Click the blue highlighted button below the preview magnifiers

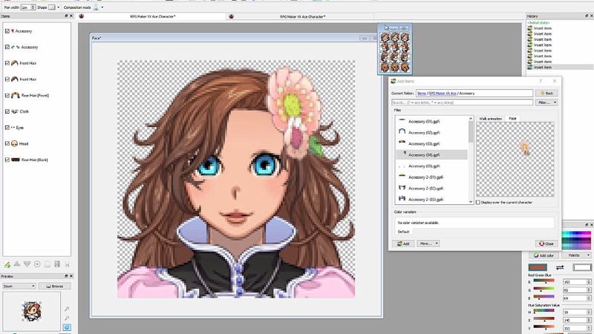click(x=67, y=327)
